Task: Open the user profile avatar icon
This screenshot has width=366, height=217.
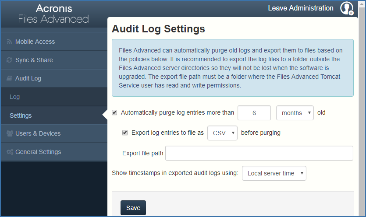Action: [x=347, y=8]
